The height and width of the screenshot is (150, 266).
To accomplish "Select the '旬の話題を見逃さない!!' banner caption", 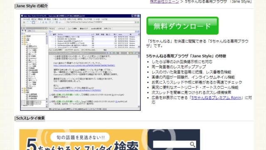I will pyautogui.click(x=80, y=137).
